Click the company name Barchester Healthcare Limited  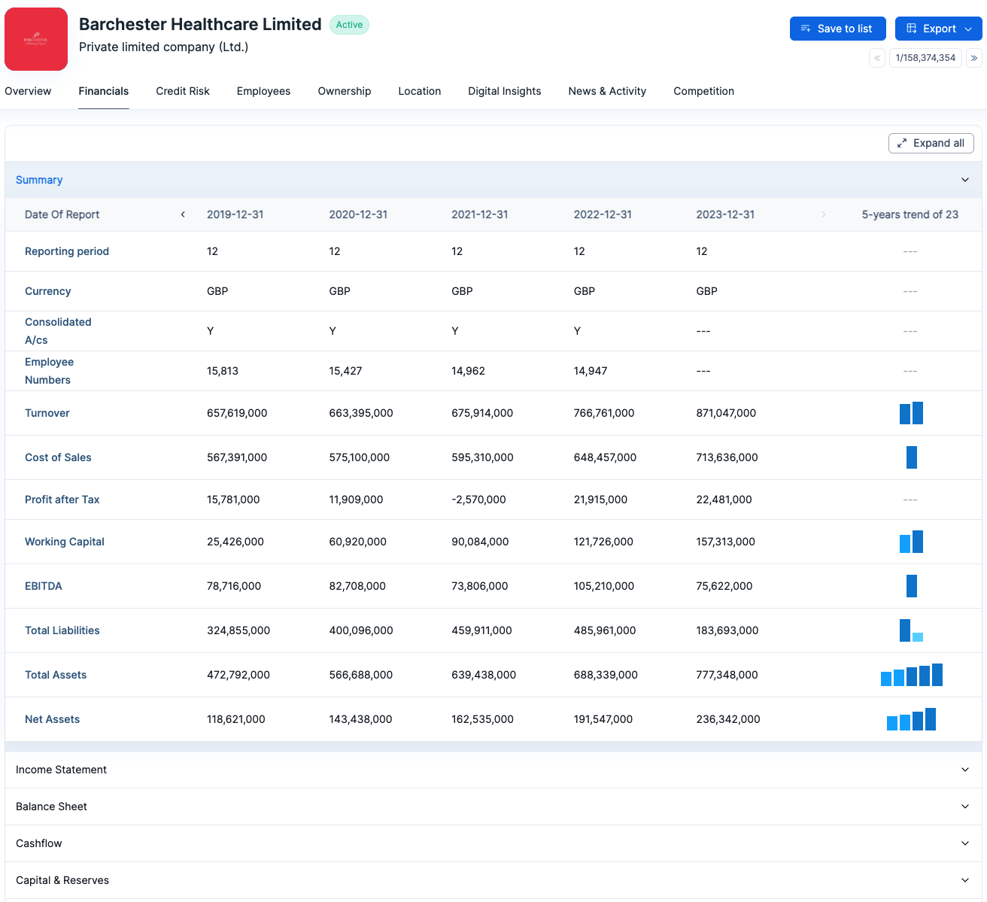[x=200, y=24]
